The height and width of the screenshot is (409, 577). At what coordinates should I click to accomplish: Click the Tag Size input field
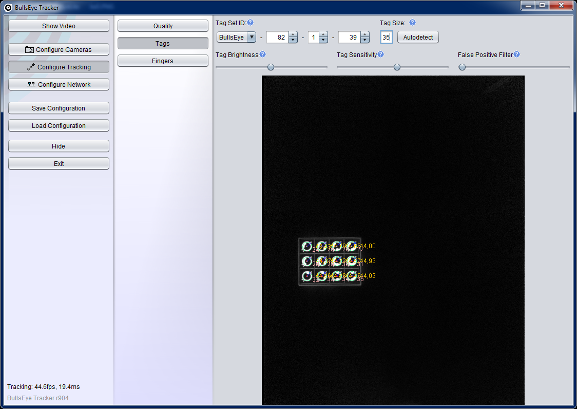(x=387, y=38)
